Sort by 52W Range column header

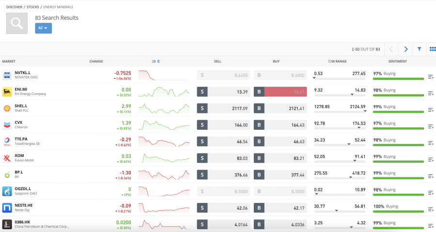pos(337,62)
